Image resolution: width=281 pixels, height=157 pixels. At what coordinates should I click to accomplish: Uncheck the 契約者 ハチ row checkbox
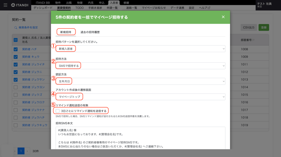click(16, 49)
